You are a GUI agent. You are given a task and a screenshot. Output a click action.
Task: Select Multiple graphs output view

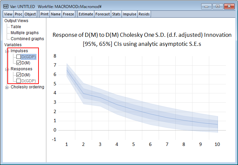click(24, 33)
